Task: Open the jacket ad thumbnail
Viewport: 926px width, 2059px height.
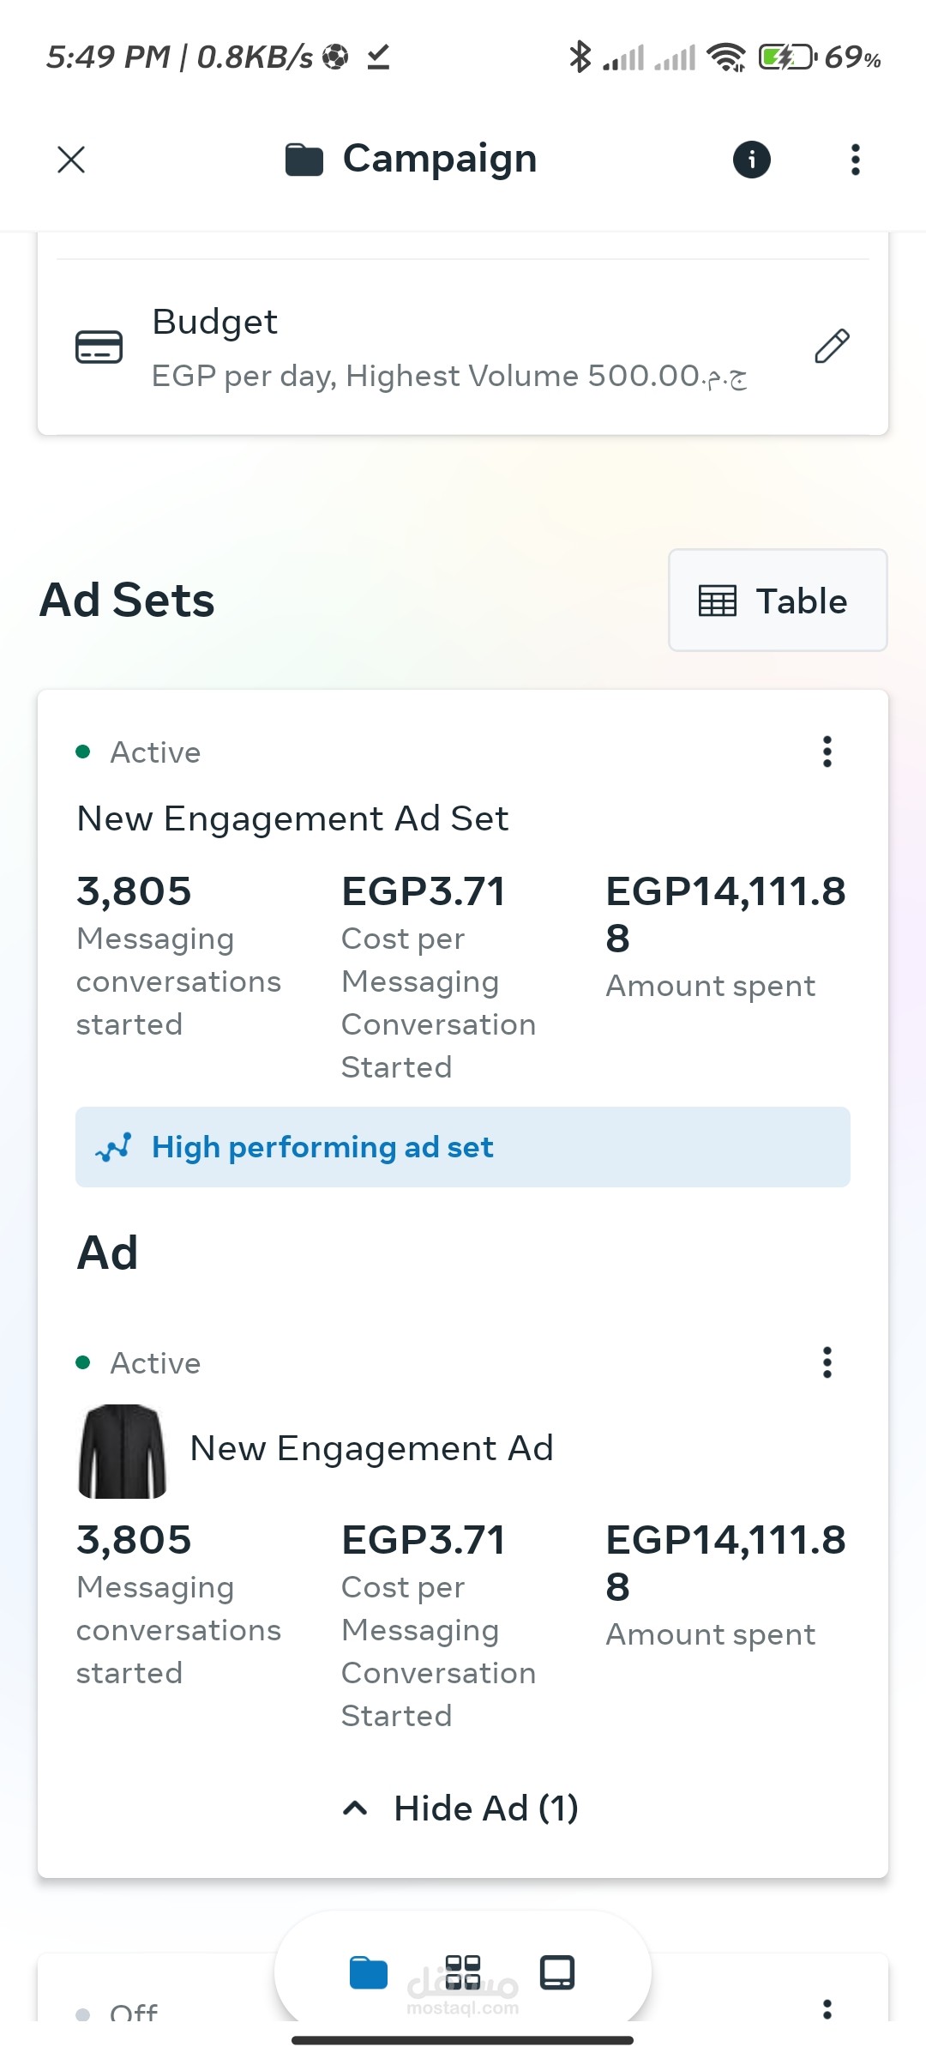Action: (123, 1452)
